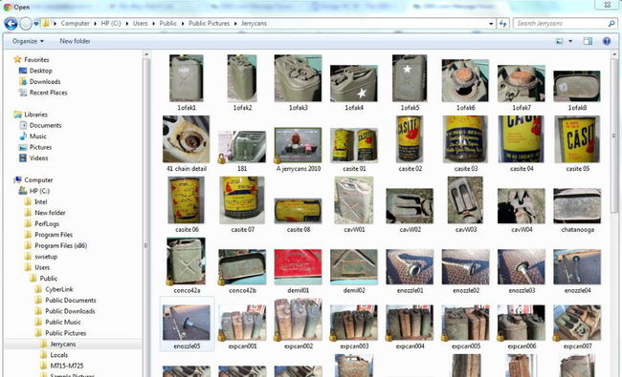Select the 41 chain detail thumbnail
The image size is (622, 377).
pyautogui.click(x=186, y=138)
